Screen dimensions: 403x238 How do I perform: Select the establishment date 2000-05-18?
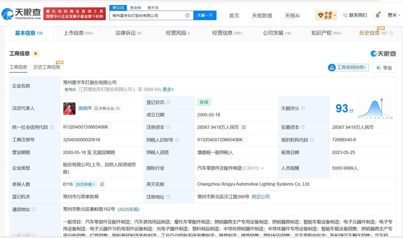click(209, 115)
